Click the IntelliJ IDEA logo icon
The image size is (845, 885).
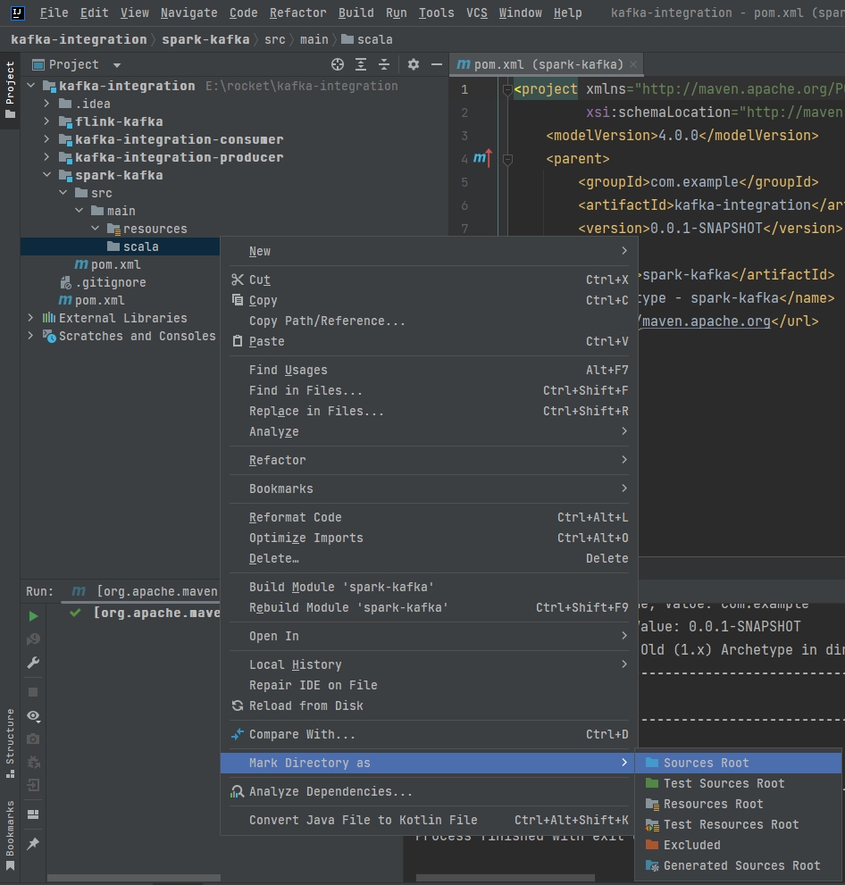tap(18, 13)
